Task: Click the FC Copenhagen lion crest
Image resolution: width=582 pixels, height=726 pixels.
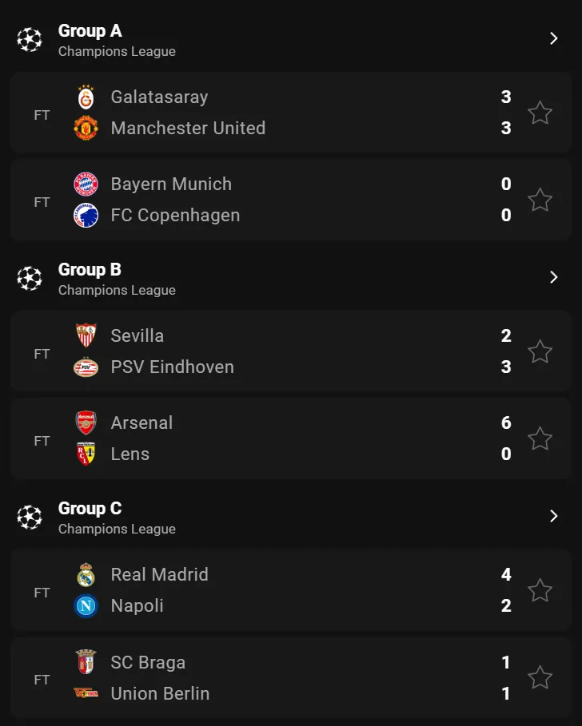Action: pyautogui.click(x=86, y=216)
